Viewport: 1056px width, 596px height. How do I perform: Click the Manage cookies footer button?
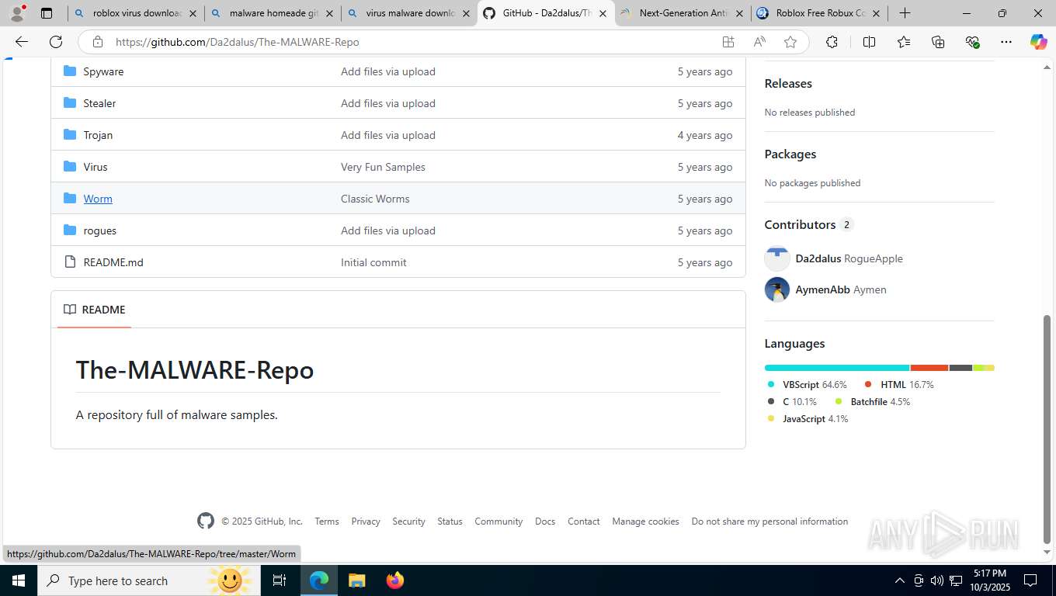tap(645, 521)
